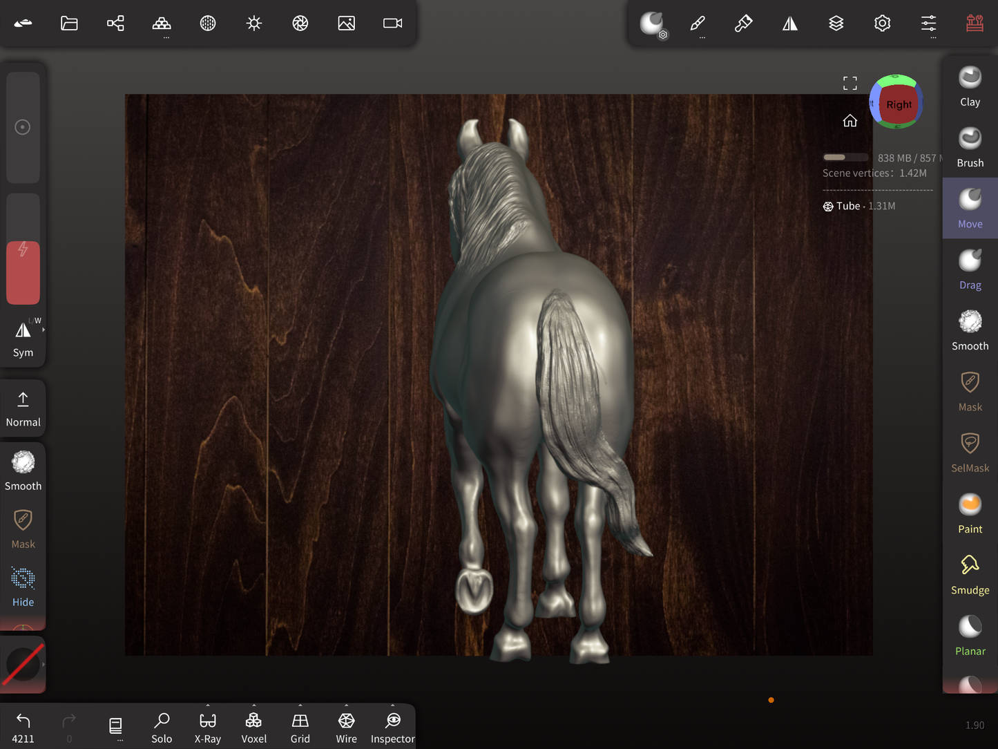Open the Inspector panel

pos(392,728)
